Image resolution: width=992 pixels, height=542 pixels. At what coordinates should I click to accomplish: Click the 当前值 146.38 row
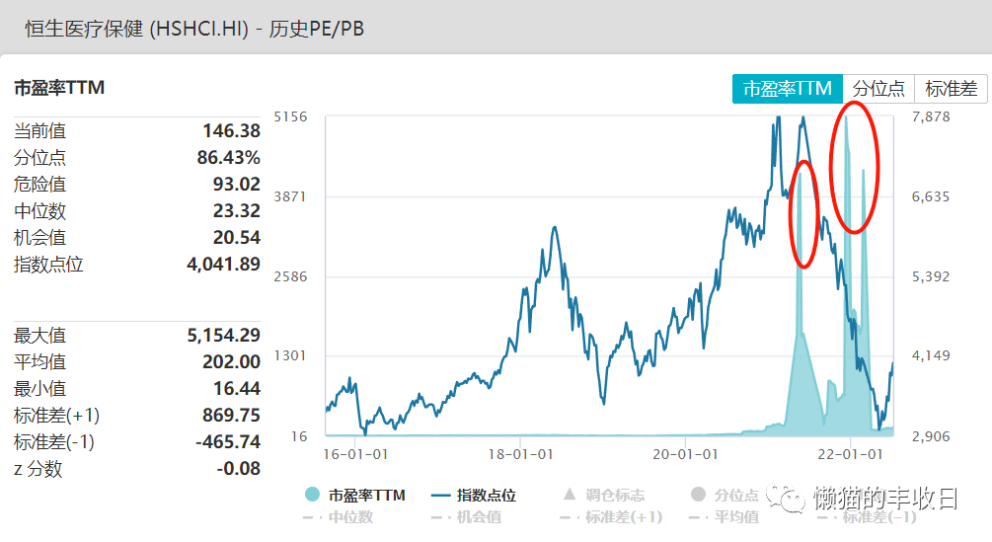[136, 130]
